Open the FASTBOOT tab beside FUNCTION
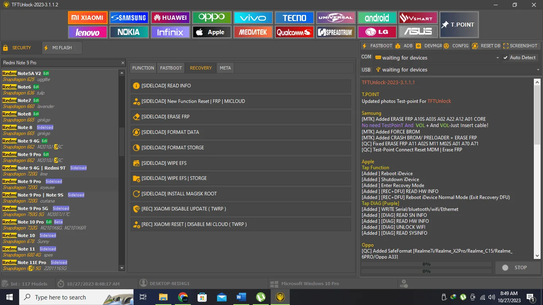Screen dimensions: 543x305 coord(171,68)
